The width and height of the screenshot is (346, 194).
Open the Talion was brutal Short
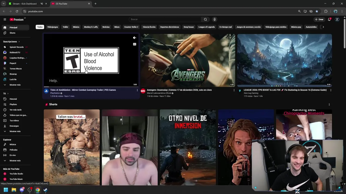[x=72, y=147]
